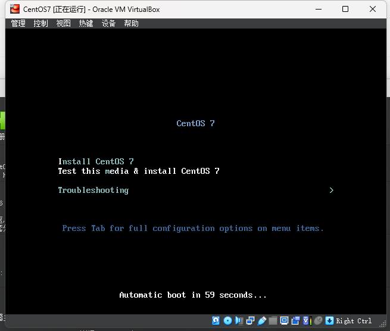Open the 管理 menu
390x331 pixels.
click(18, 23)
